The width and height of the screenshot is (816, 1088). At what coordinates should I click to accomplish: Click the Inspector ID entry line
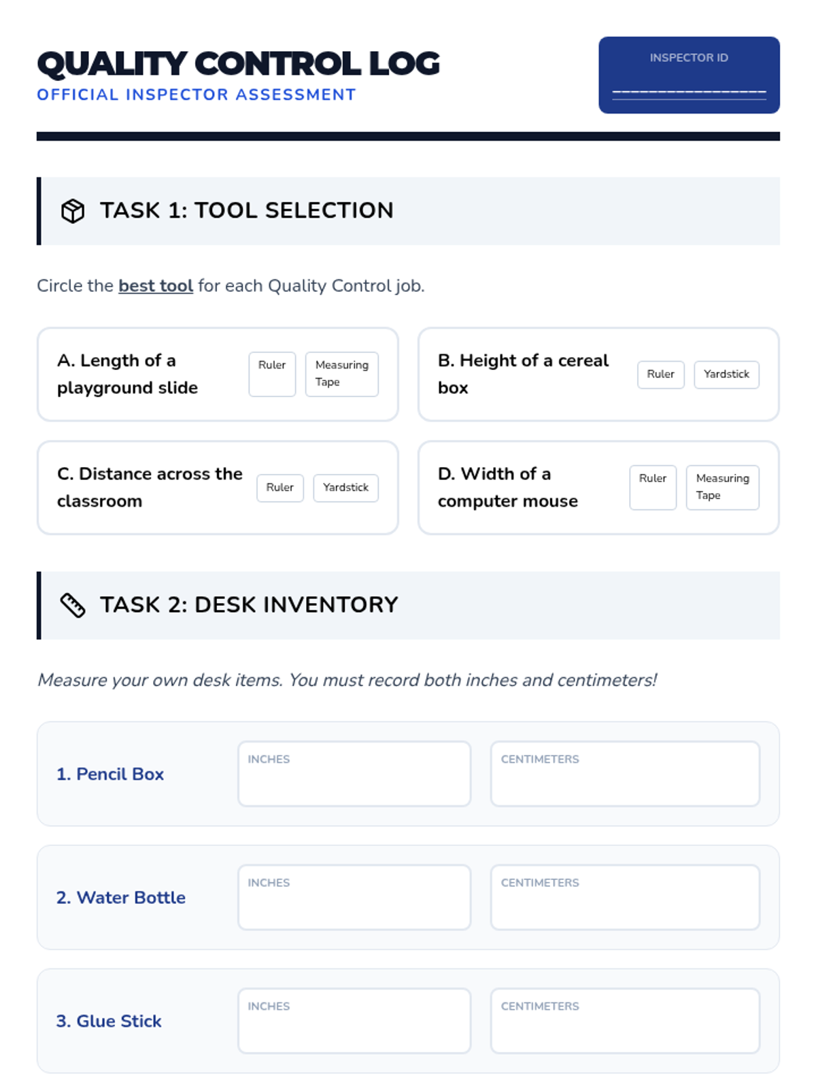click(689, 91)
